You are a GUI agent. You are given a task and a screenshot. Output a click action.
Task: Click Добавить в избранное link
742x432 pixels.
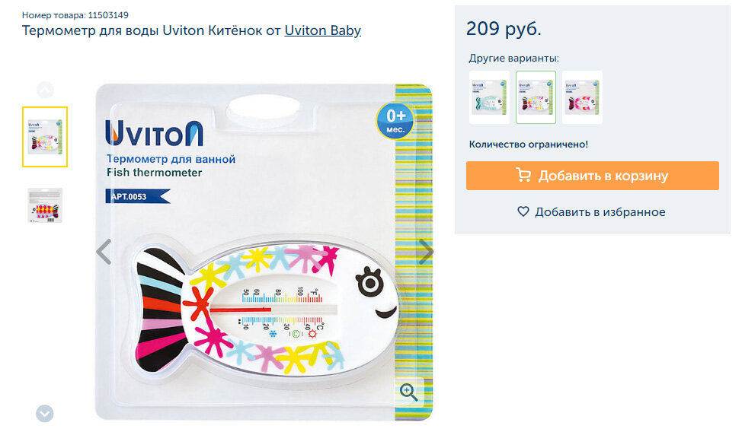[591, 212]
